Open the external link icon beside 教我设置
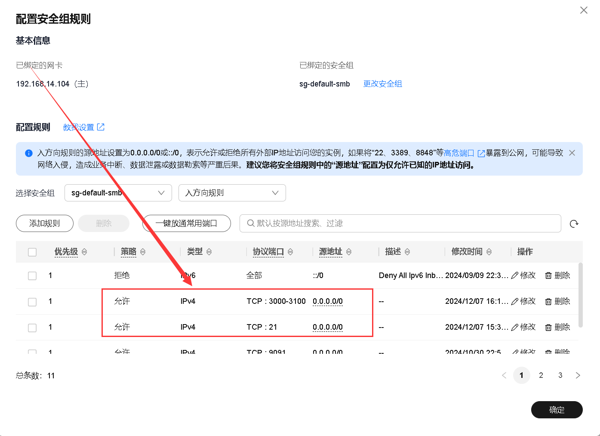Screen dimensions: 600x436 pos(101,127)
